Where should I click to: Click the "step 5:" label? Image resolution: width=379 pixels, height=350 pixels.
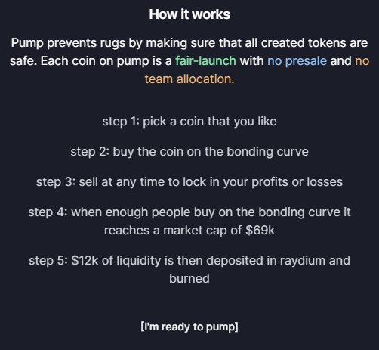point(48,261)
